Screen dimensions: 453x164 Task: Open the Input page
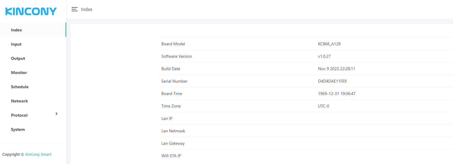pos(16,44)
